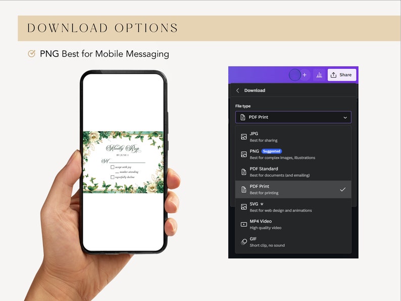The height and width of the screenshot is (301, 401).
Task: Click 'Best for documents (and emailing)' text
Action: point(280,175)
